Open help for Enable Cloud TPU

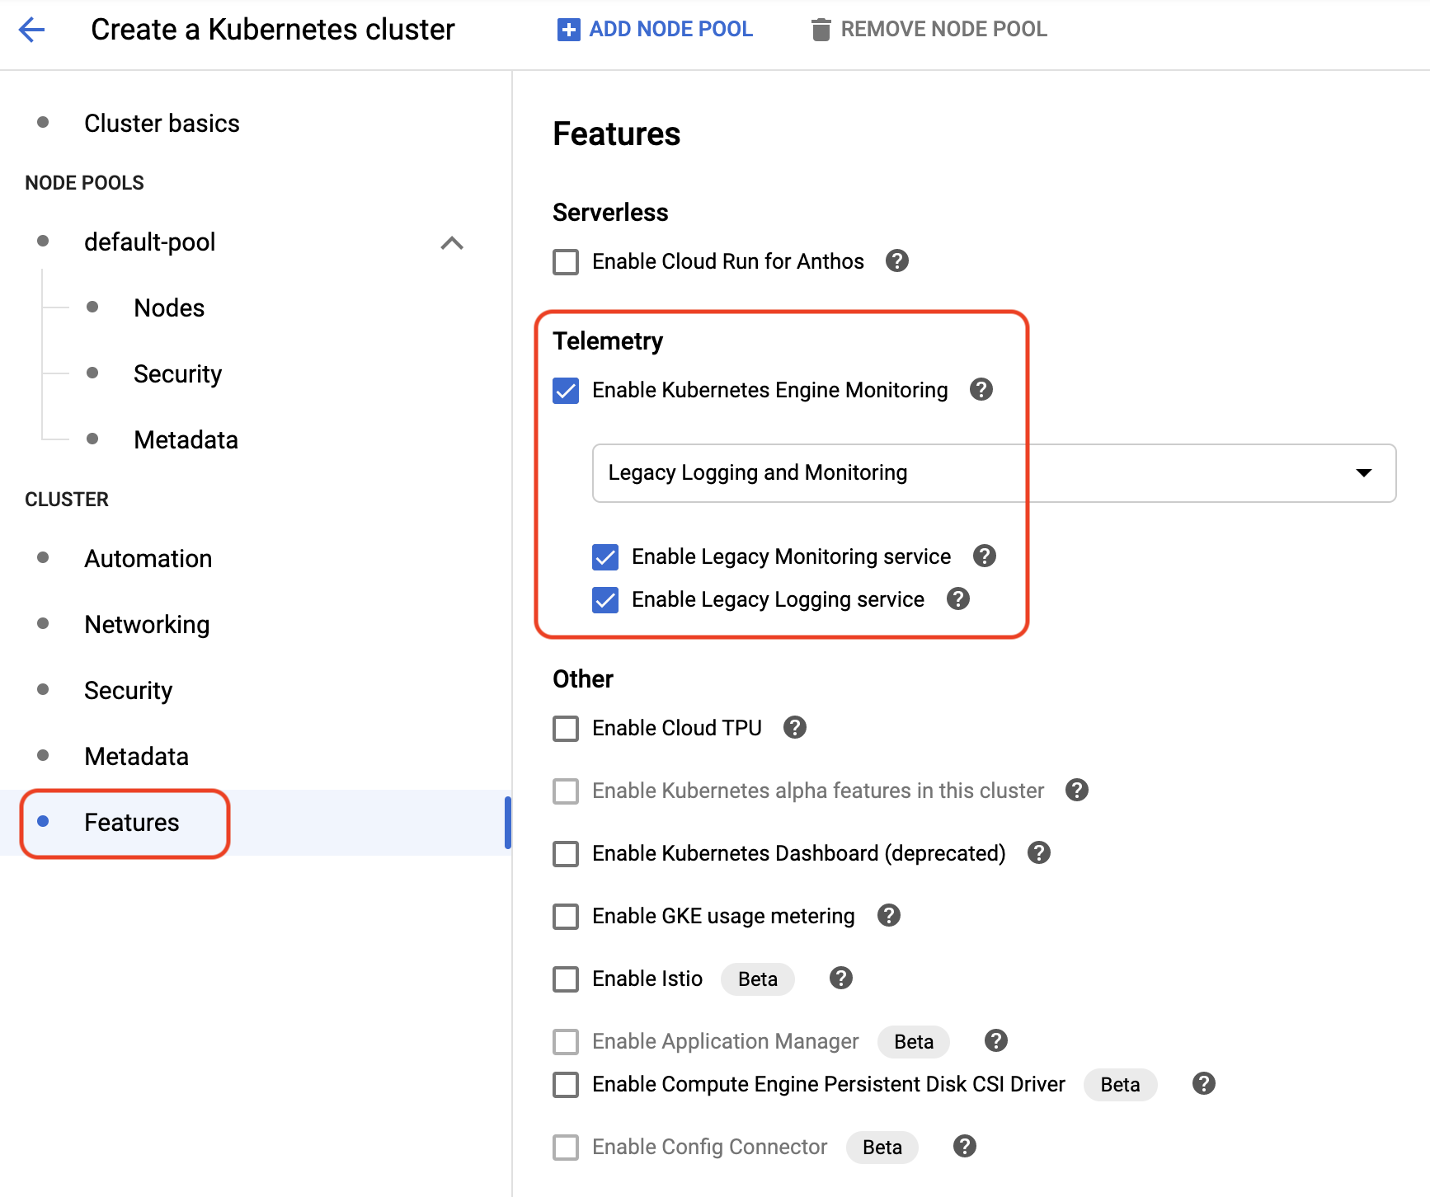coord(794,727)
